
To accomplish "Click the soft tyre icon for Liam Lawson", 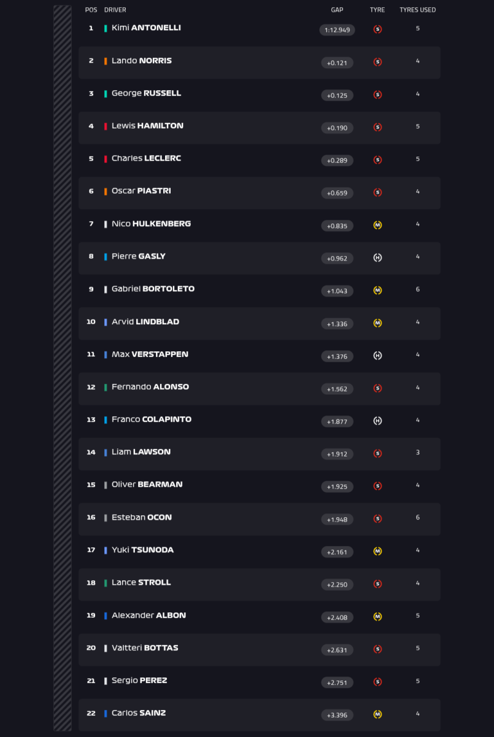I will (377, 453).
